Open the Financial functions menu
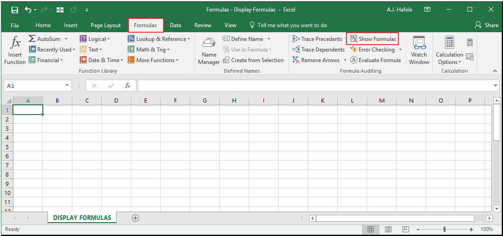Image resolution: width=503 pixels, height=236 pixels. tap(46, 60)
